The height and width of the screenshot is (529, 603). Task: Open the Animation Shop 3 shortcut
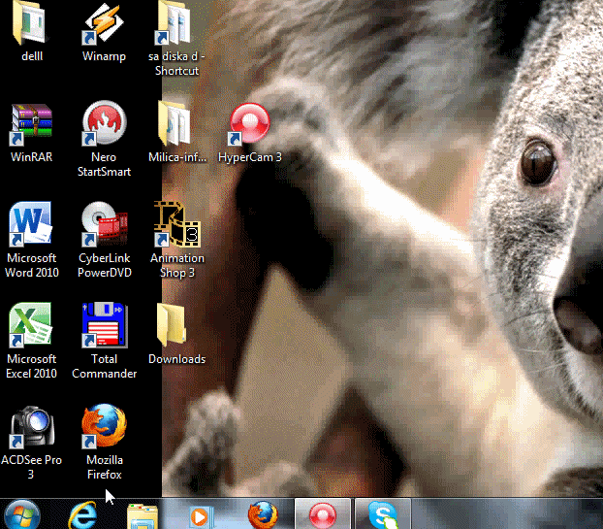click(176, 224)
